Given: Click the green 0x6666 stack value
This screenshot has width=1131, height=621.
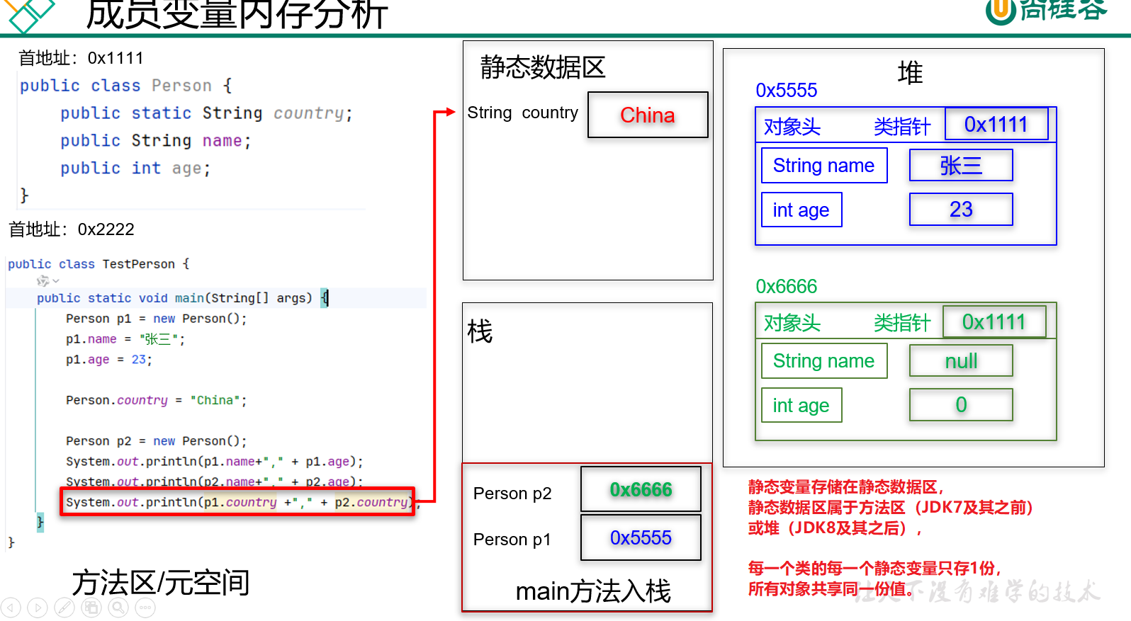Looking at the screenshot, I should point(641,489).
